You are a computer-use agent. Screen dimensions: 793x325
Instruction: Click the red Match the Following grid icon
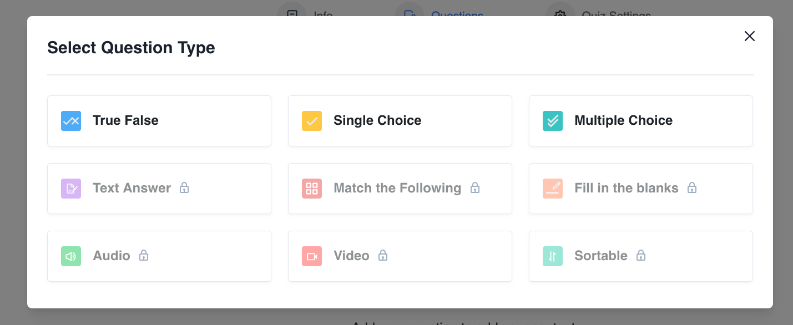tap(312, 189)
